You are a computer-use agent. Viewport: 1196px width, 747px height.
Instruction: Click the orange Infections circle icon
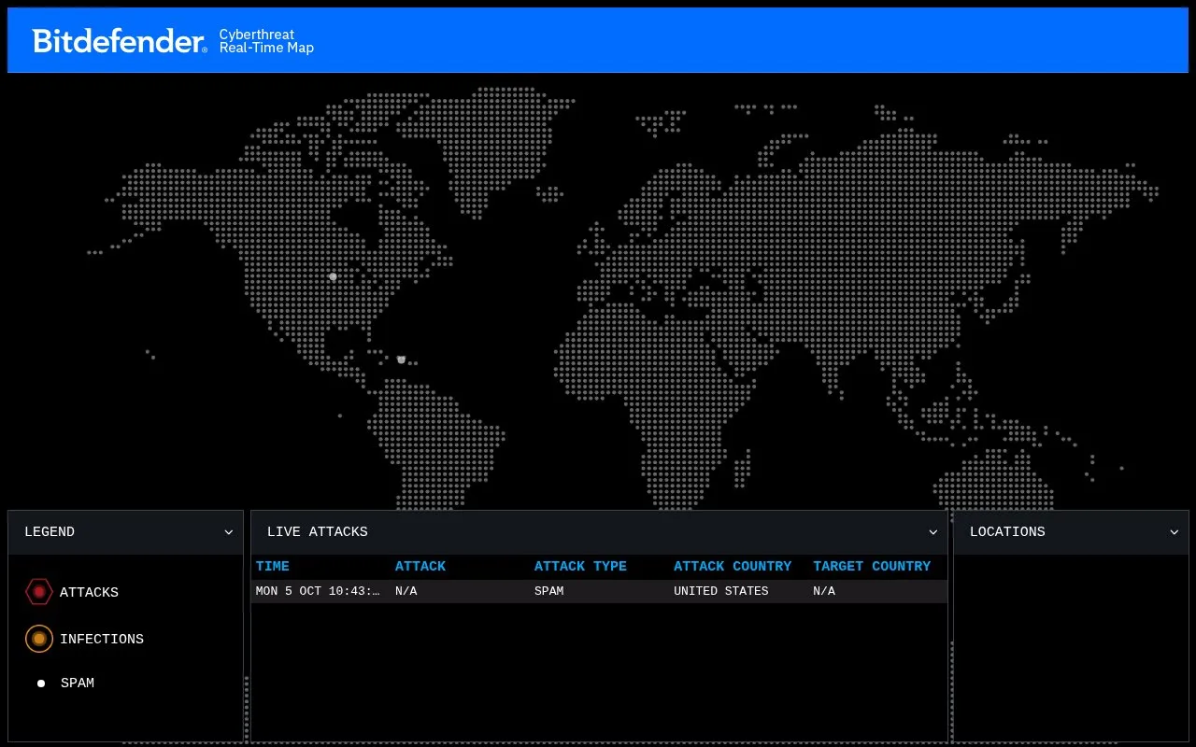click(x=39, y=639)
